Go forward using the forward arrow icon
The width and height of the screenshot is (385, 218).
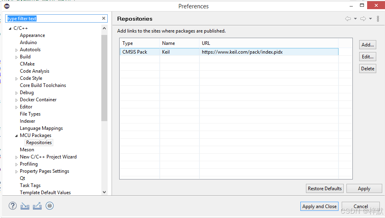[x=363, y=19]
